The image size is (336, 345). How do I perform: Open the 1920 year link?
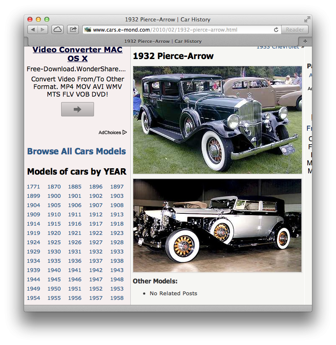click(x=54, y=233)
